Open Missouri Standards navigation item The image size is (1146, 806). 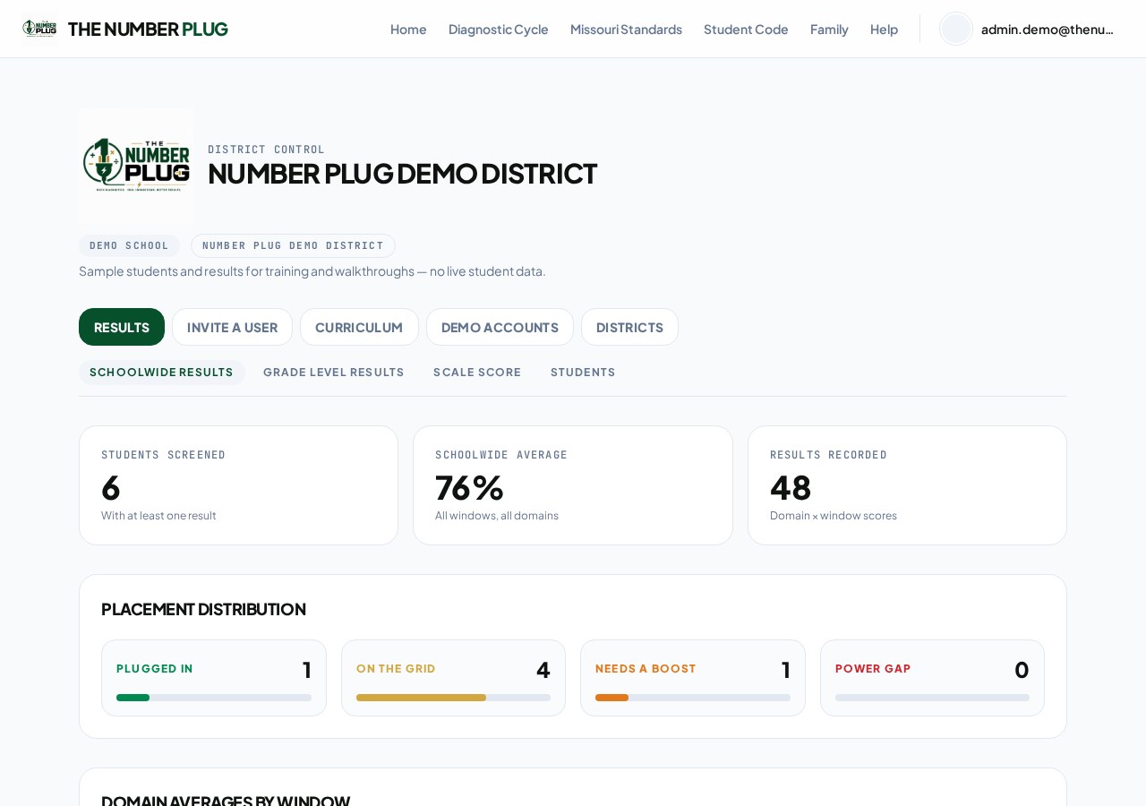tap(626, 29)
